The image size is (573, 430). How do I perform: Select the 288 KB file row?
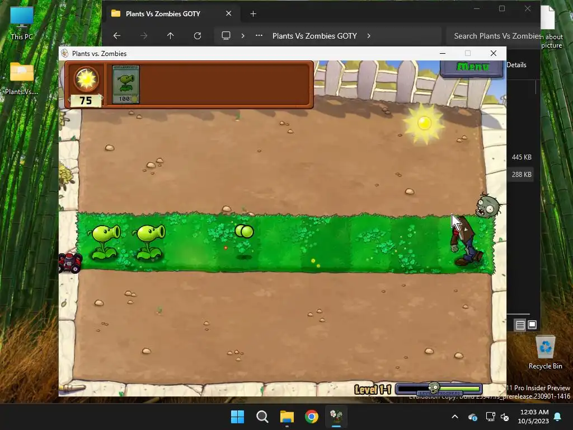click(522, 175)
